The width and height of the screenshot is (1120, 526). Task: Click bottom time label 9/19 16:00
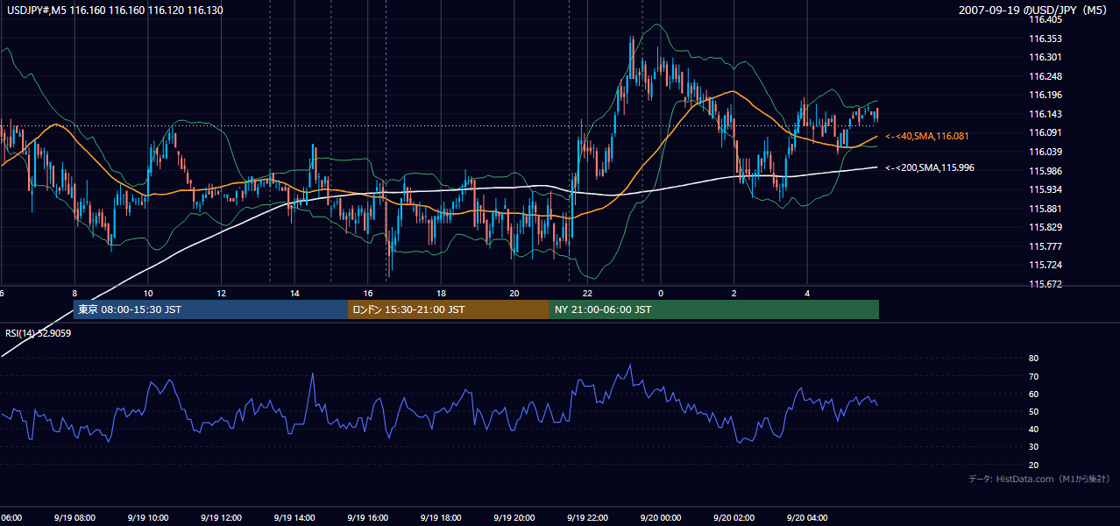point(368,518)
